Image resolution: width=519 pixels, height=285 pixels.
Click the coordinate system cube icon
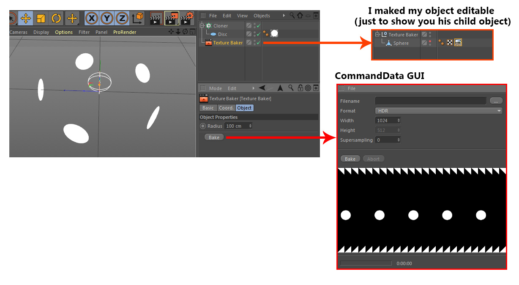[138, 18]
